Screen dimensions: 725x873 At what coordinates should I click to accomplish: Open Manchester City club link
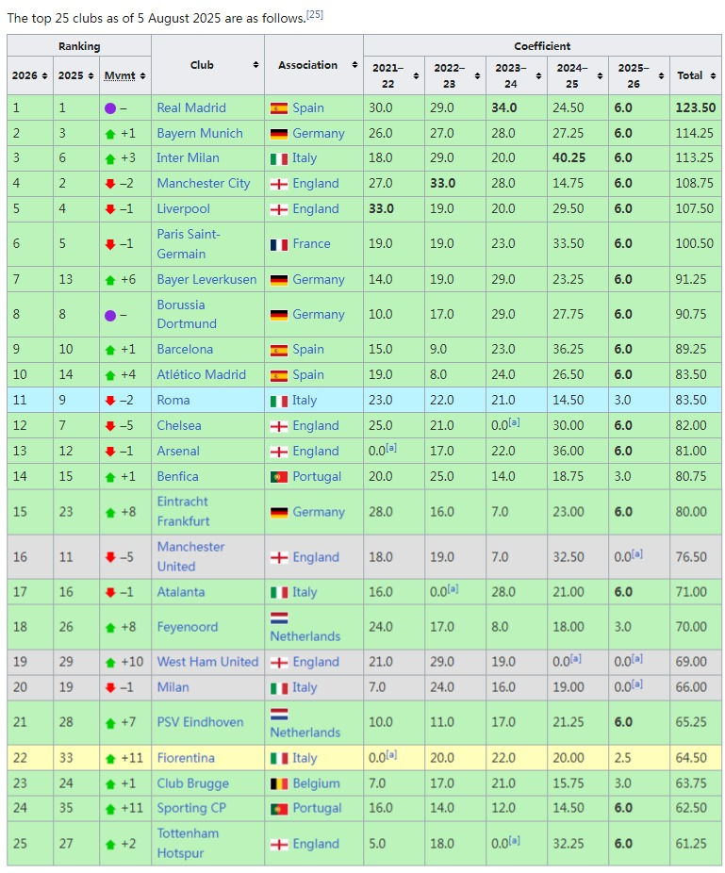tap(204, 183)
